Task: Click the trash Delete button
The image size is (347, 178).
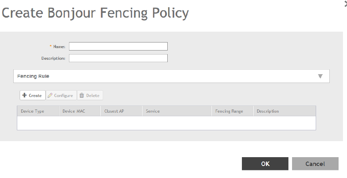Action: [x=90, y=95]
